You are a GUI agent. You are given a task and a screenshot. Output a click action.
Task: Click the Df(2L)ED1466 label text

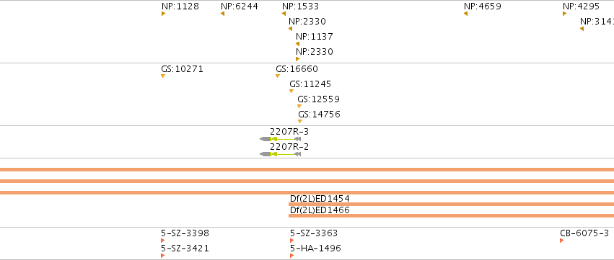tap(320, 210)
